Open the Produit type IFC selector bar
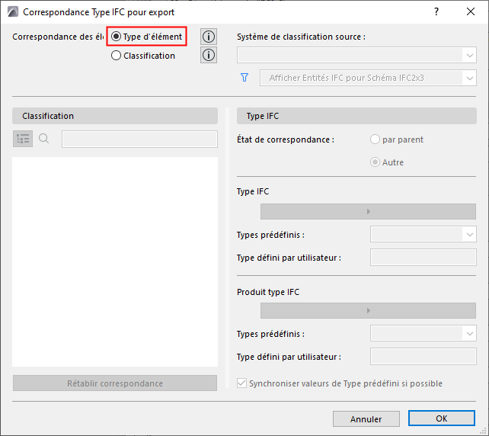The height and width of the screenshot is (436, 489). pyautogui.click(x=368, y=310)
